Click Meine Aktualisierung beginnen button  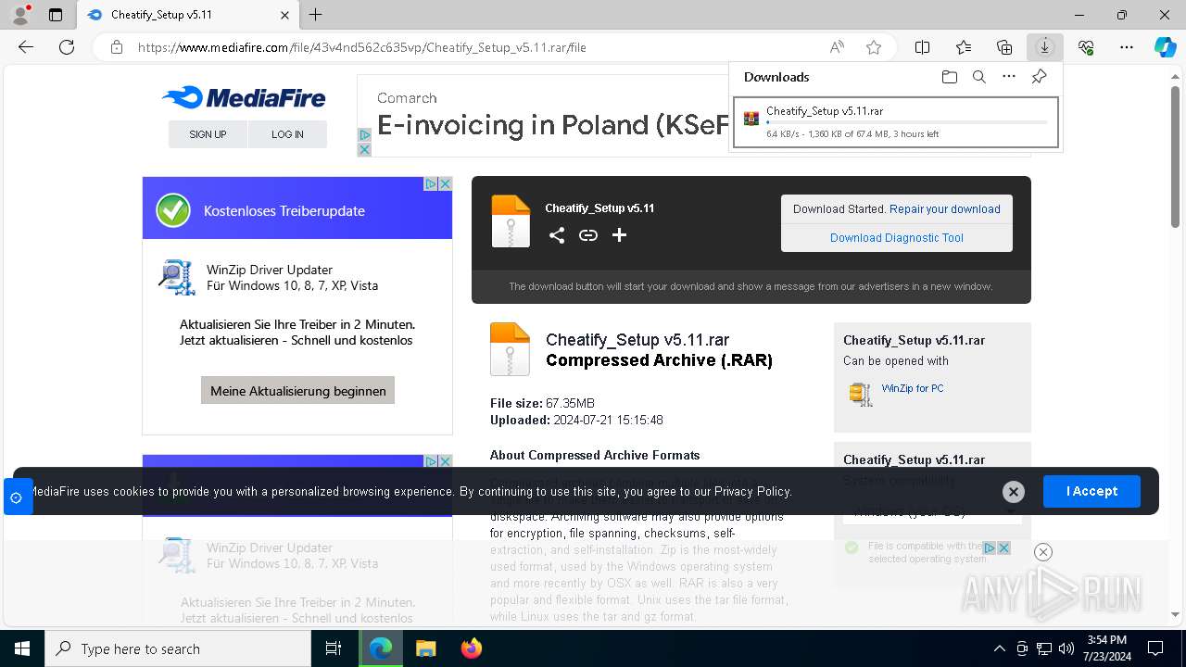click(x=298, y=391)
